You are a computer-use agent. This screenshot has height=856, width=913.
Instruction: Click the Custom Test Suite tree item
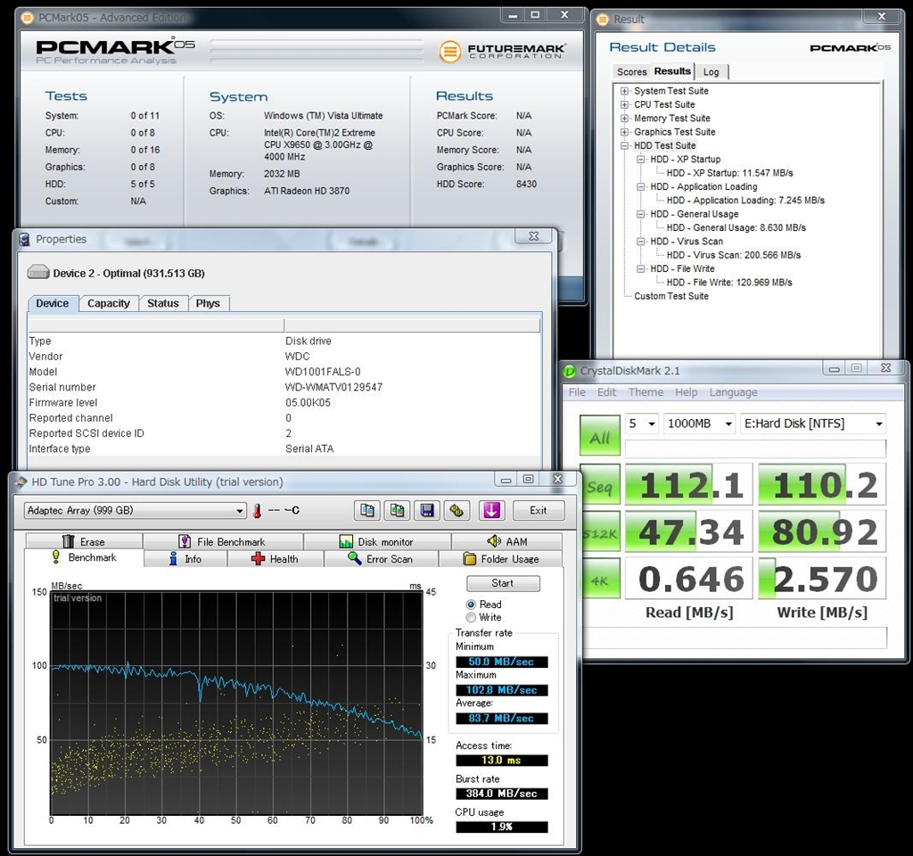pos(671,296)
